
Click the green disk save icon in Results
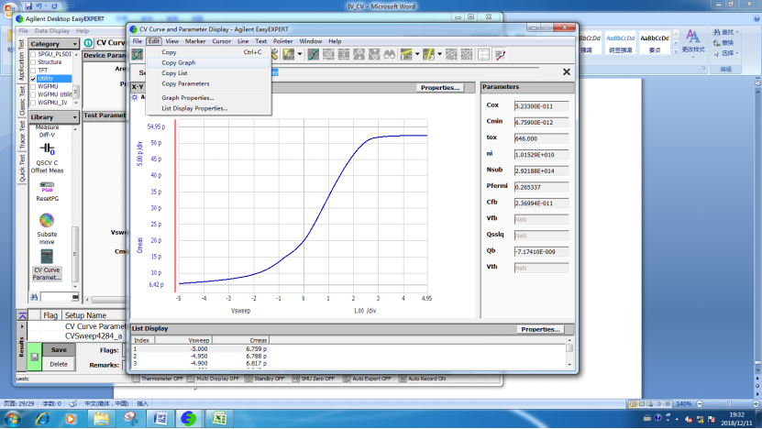[x=35, y=357]
